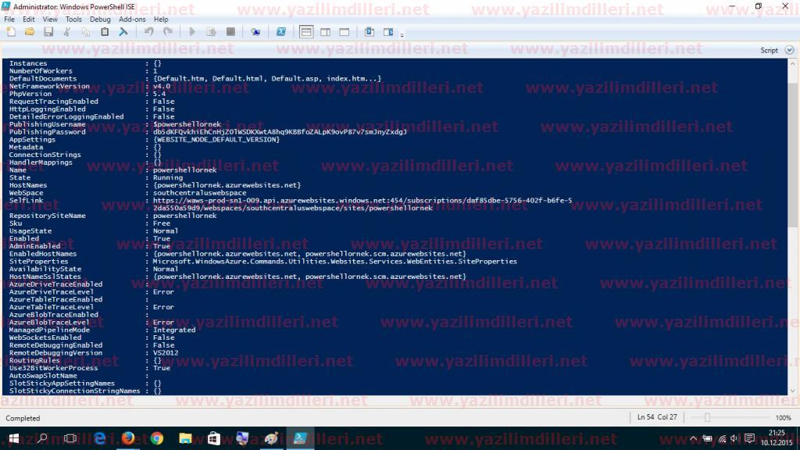The image size is (800, 450).
Task: Click the 'southcentraluswebspace' WebSpace value
Action: point(199,193)
